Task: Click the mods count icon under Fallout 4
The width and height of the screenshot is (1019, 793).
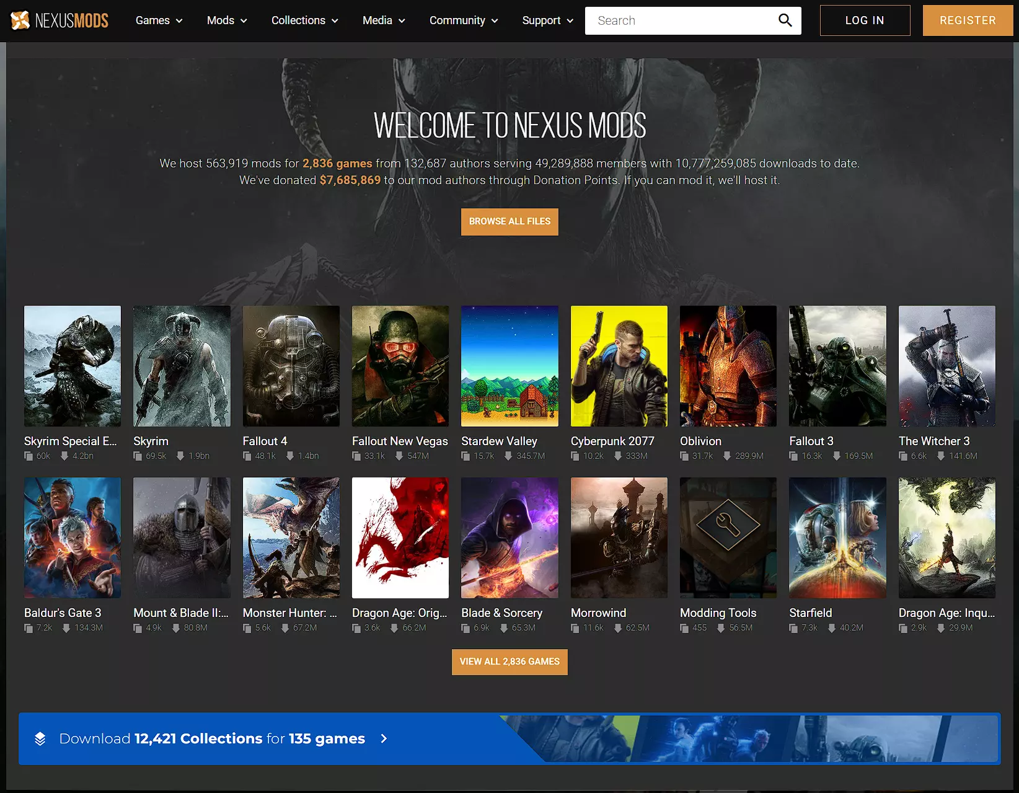Action: pos(247,456)
